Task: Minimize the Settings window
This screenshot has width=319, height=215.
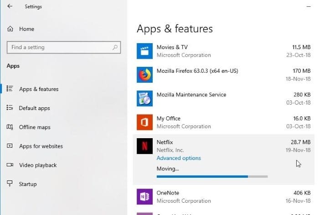Action: (309, 6)
